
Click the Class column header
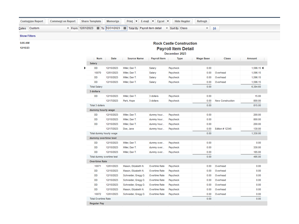[x=227, y=59]
